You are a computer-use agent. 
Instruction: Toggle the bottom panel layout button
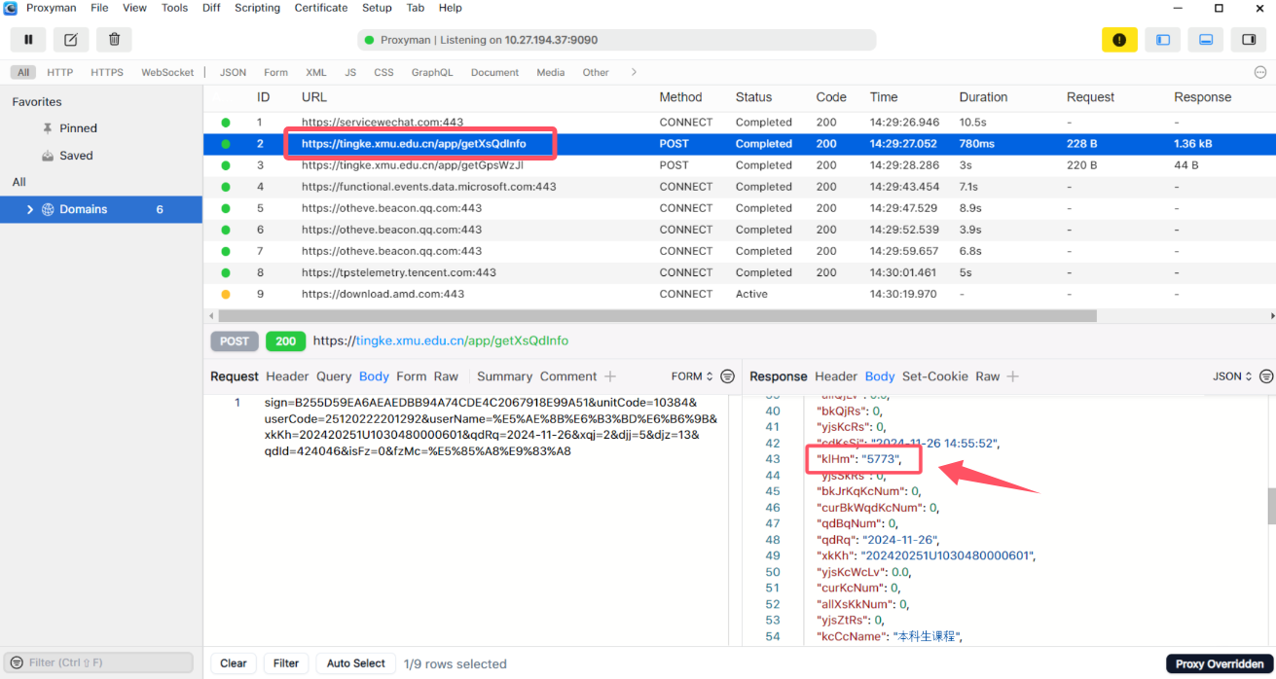(x=1205, y=40)
